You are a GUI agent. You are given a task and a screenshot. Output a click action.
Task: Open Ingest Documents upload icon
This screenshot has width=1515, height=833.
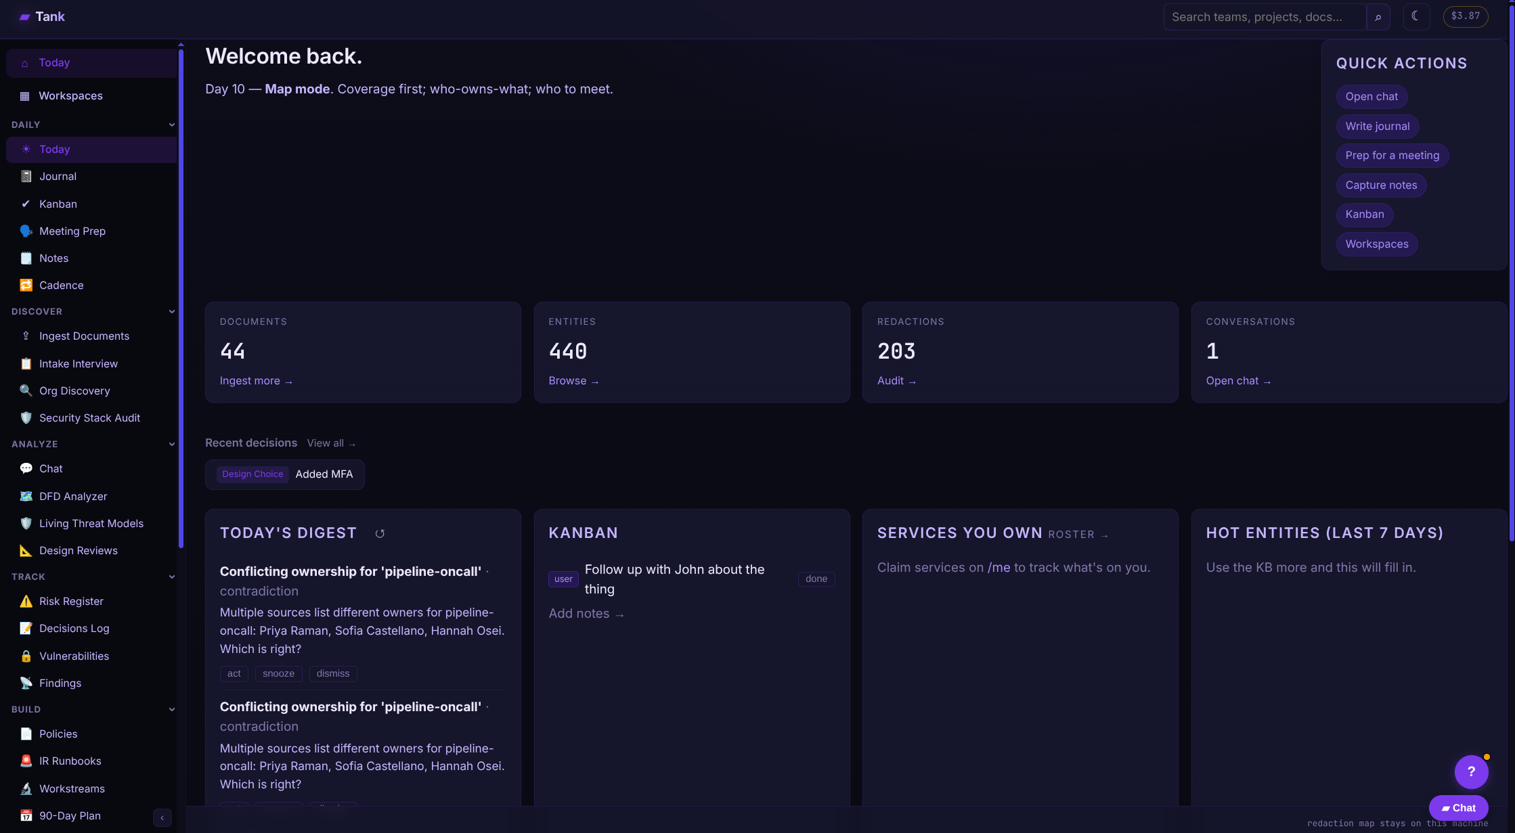26,336
